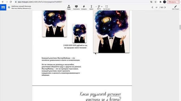Click the address bar URL
This screenshot has width=181, height=101.
pyautogui.click(x=40, y=2)
